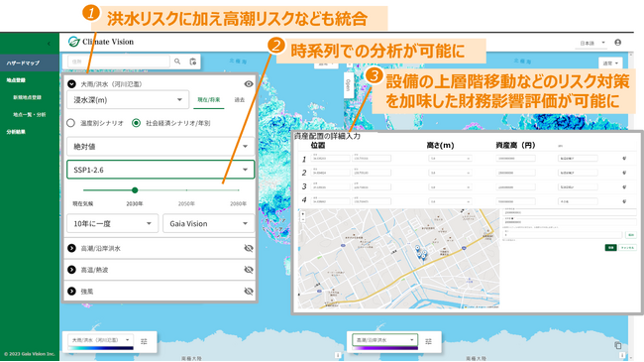Delete asset row 3 with its trash icon
The height and width of the screenshot is (362, 644).
pyautogui.click(x=624, y=187)
